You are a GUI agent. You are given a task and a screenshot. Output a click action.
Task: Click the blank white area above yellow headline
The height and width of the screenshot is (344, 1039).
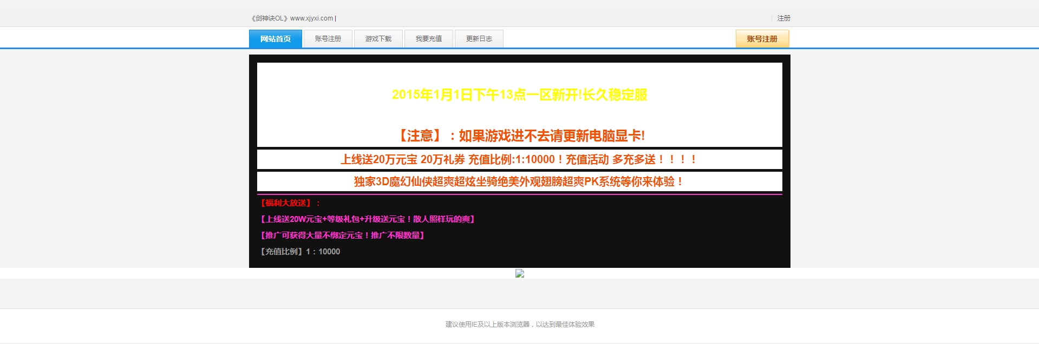point(519,73)
